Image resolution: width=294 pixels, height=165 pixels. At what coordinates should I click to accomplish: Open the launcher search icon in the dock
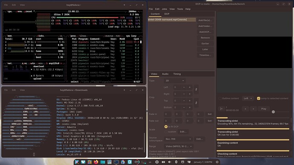pyautogui.click(x=77, y=162)
